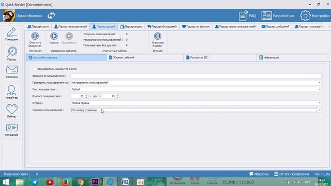
Task: Click minimum age field showing 20
Action: 78,96
